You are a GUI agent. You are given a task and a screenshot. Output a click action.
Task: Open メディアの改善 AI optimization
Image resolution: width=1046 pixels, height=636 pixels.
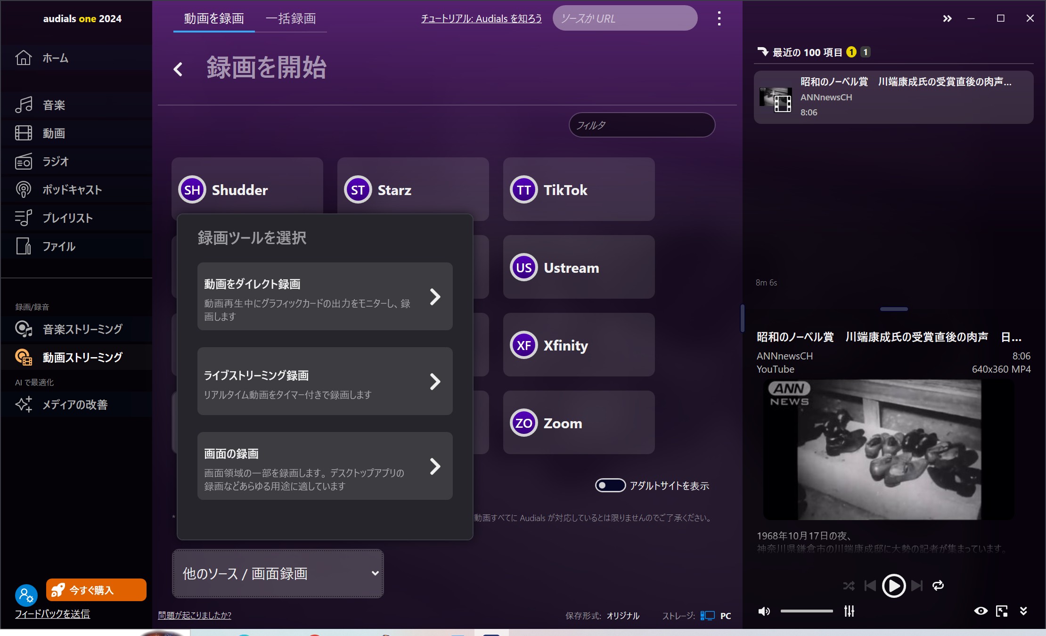76,404
